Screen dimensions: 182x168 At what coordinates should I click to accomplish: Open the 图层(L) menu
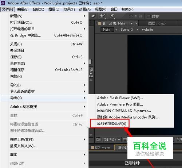click(x=54, y=9)
